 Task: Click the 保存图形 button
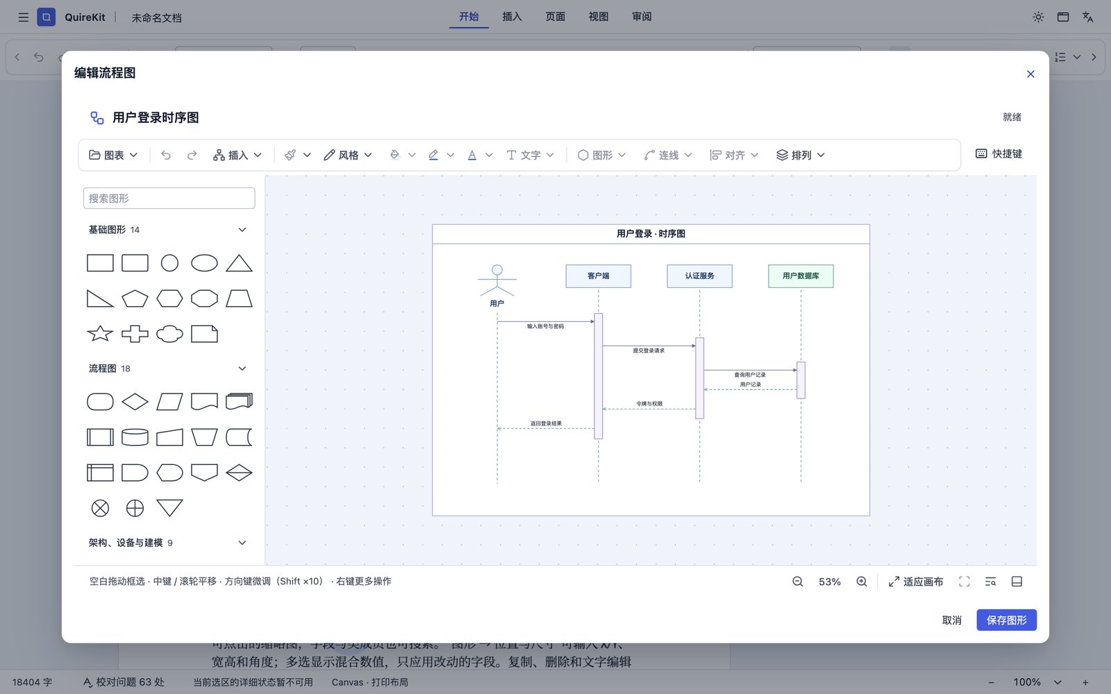coord(1006,620)
